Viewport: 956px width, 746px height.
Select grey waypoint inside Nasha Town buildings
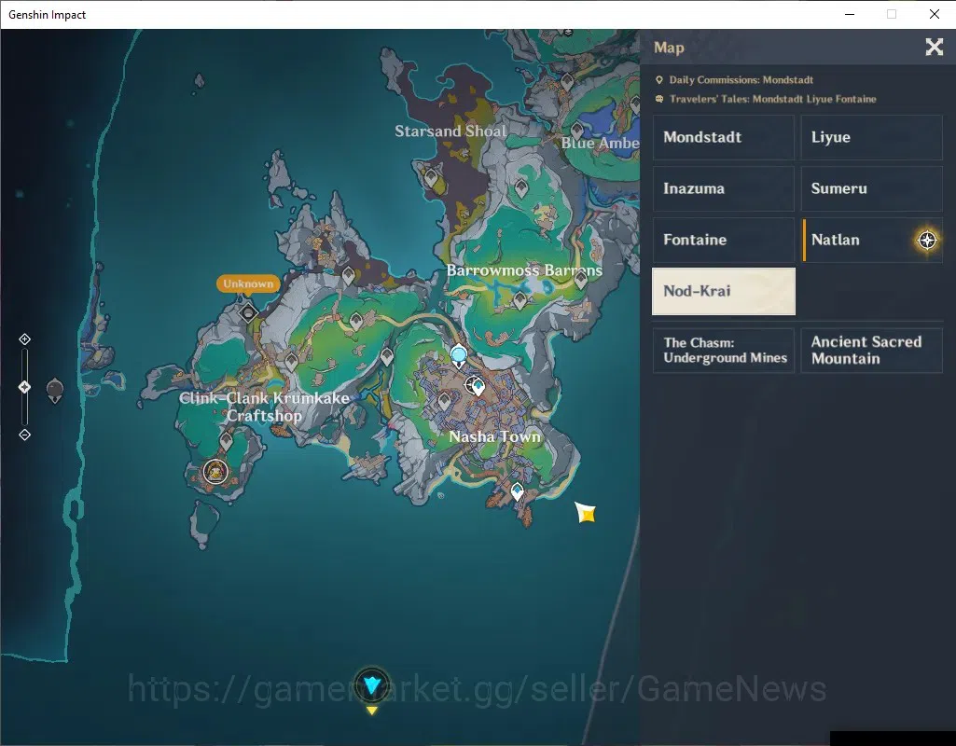[x=444, y=402]
